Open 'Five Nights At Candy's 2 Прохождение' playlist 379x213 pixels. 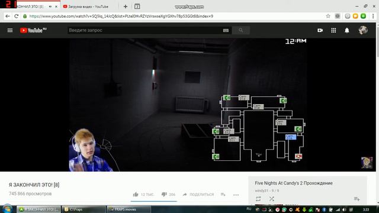tap(294, 183)
